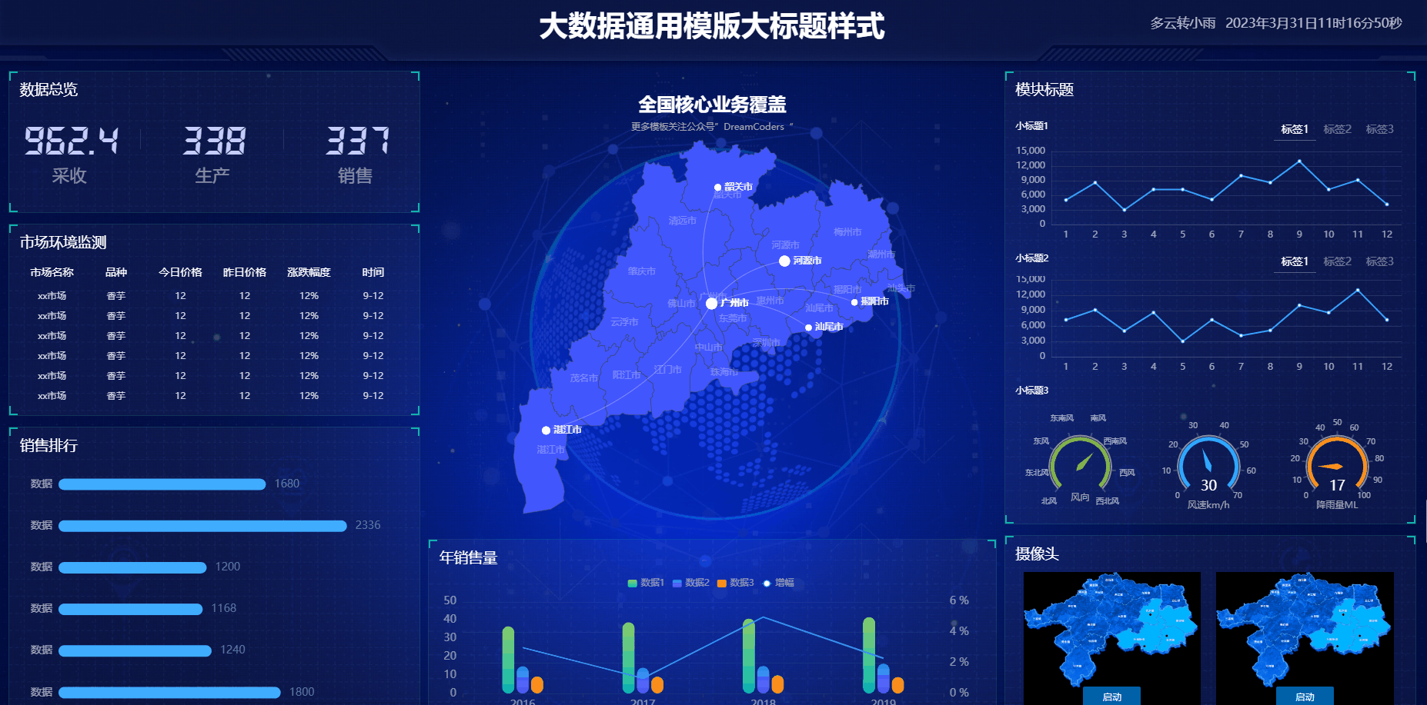Click the orange 降雨量ML gauge dial

[x=1337, y=464]
